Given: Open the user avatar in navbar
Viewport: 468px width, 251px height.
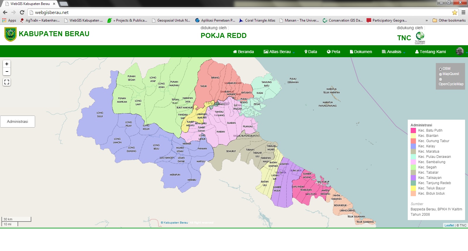Looking at the screenshot, I should pos(460,51).
